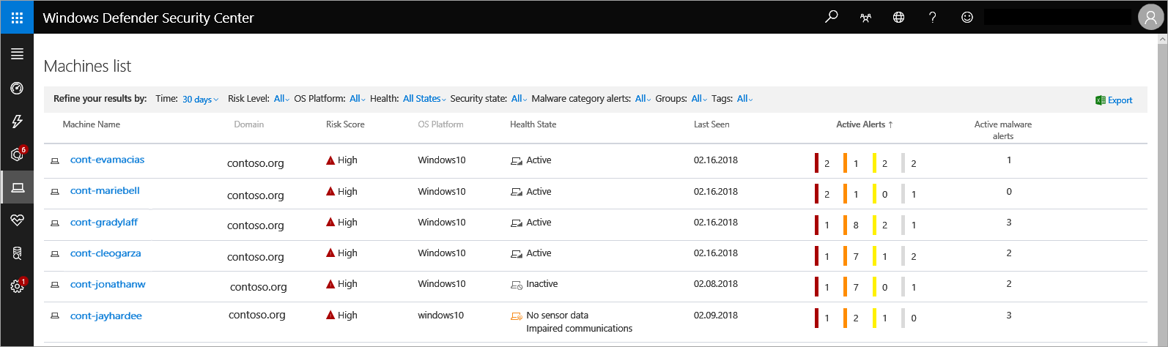This screenshot has width=1168, height=347.
Task: Open machine cont-jonathanw
Action: [108, 284]
